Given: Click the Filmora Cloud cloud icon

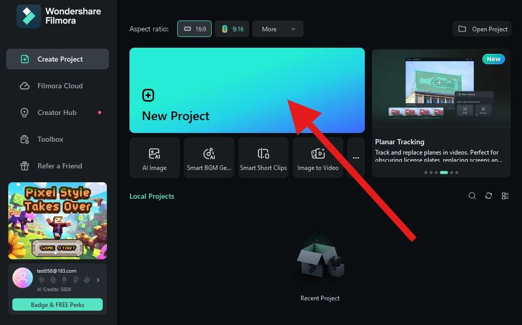Looking at the screenshot, I should 25,86.
